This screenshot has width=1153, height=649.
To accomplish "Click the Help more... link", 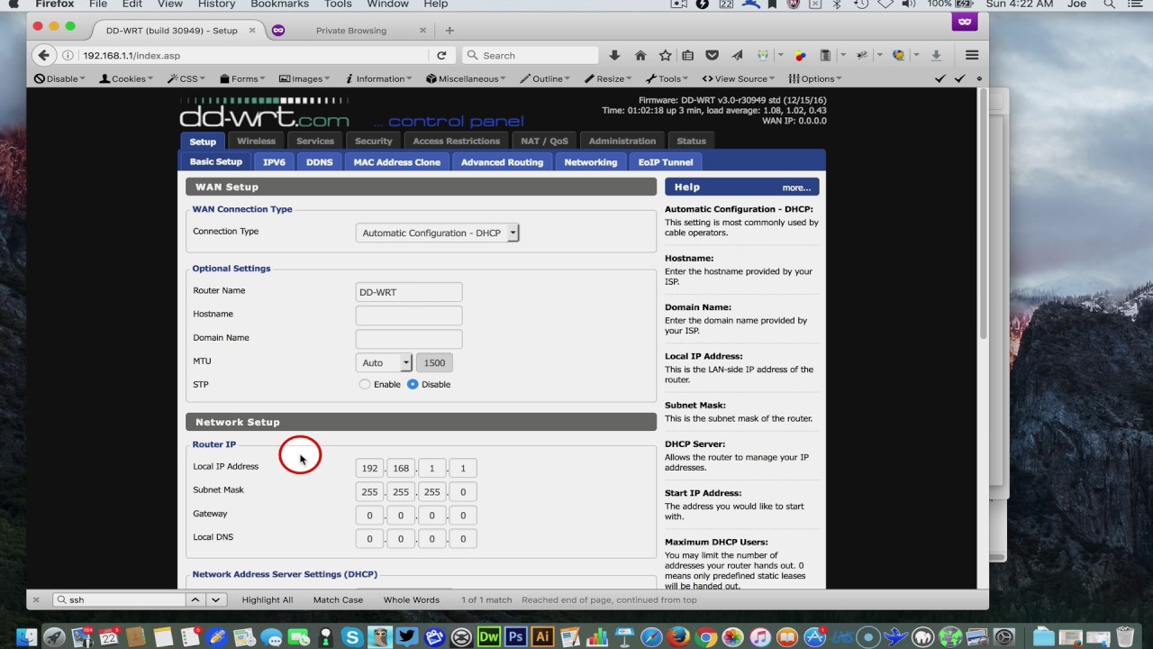I will point(796,187).
